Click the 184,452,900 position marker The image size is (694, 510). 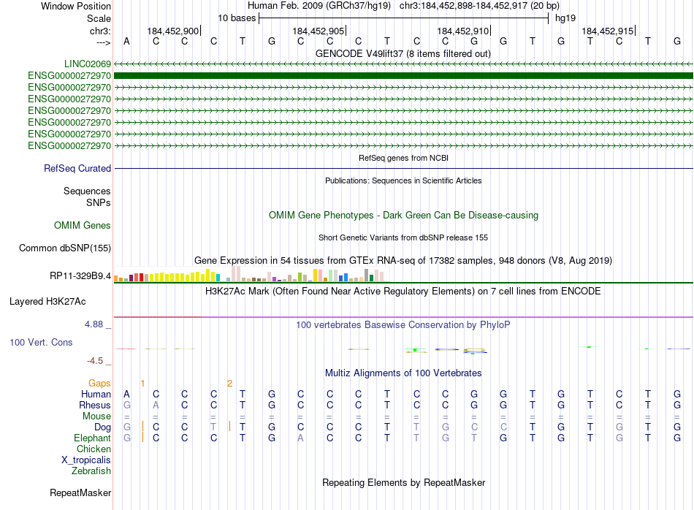[174, 31]
